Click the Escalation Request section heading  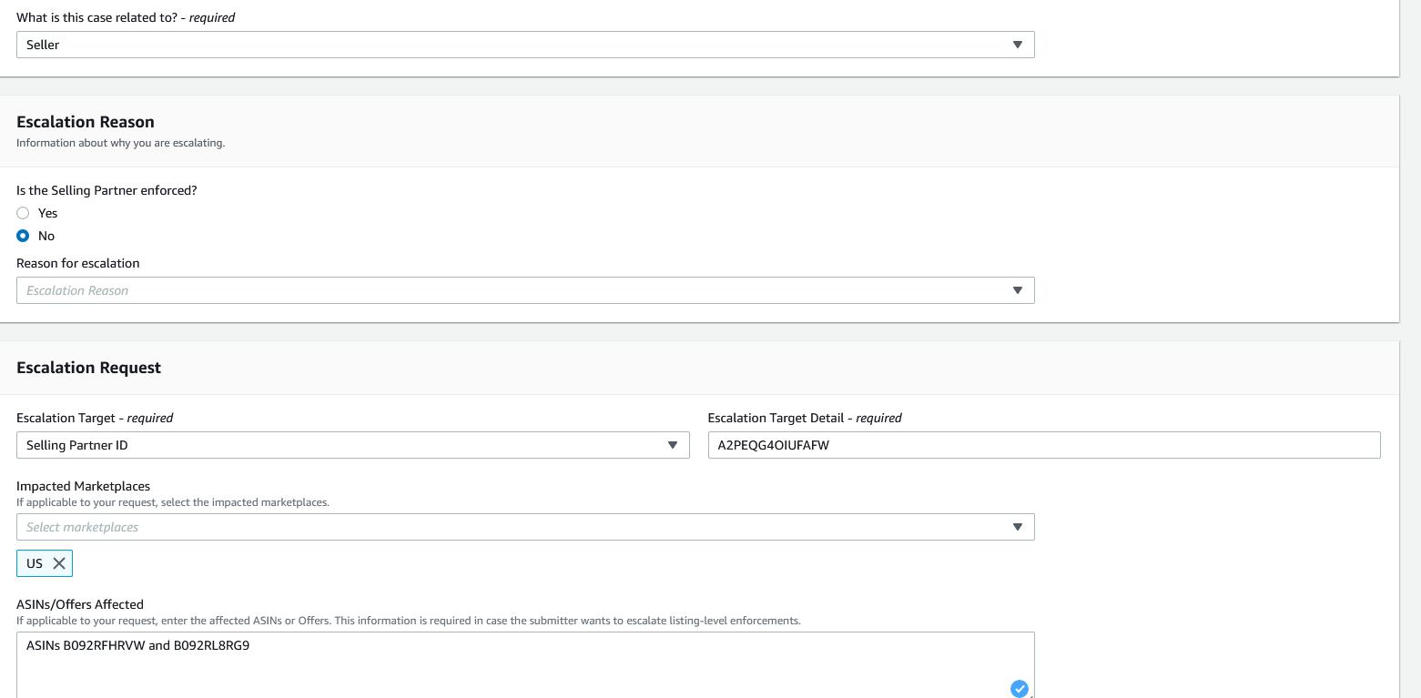pos(88,368)
